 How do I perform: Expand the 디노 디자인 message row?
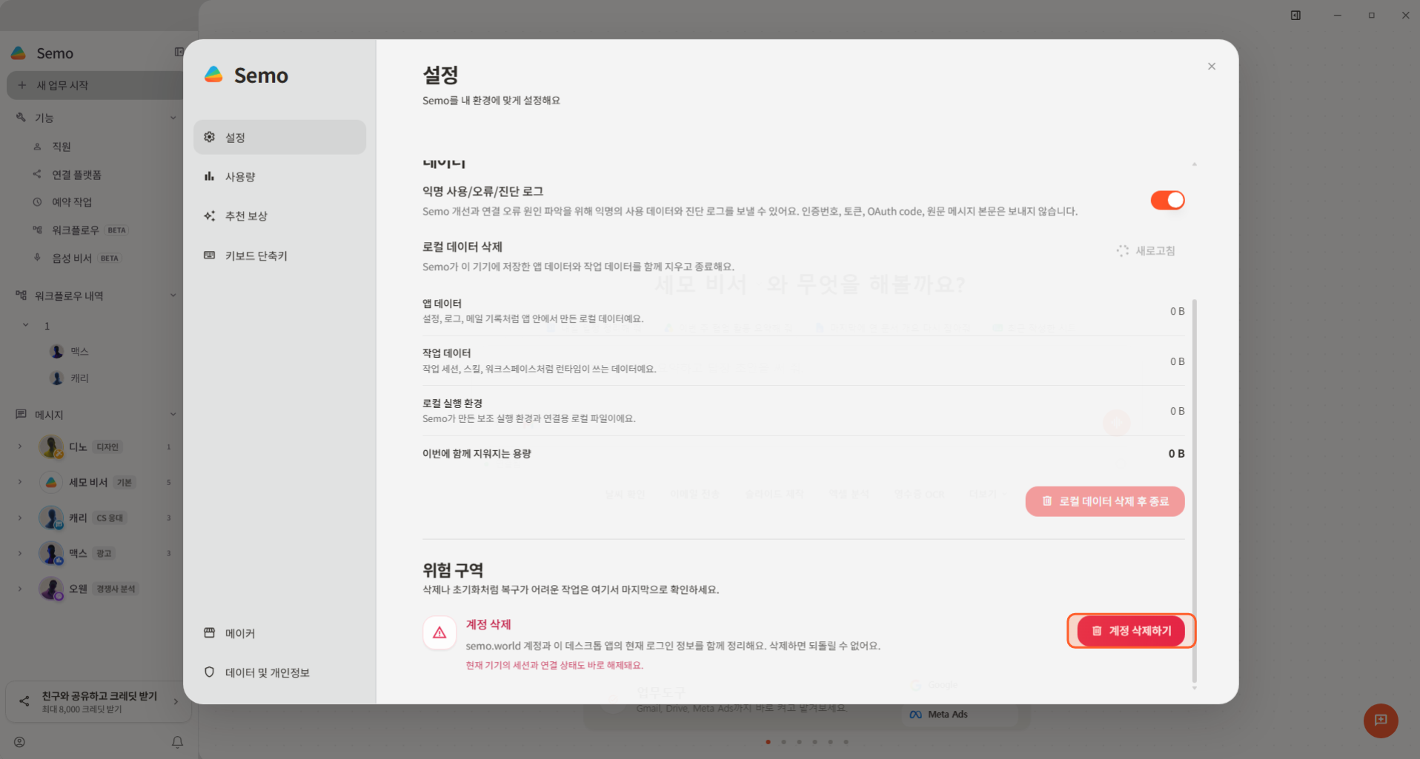20,447
